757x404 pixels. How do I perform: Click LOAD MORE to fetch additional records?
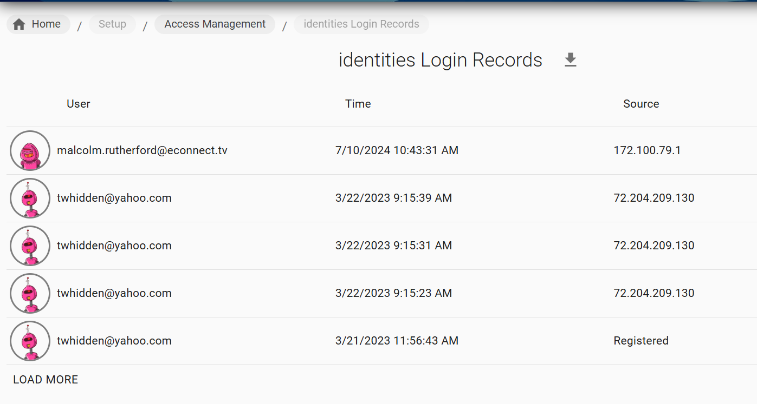(46, 379)
